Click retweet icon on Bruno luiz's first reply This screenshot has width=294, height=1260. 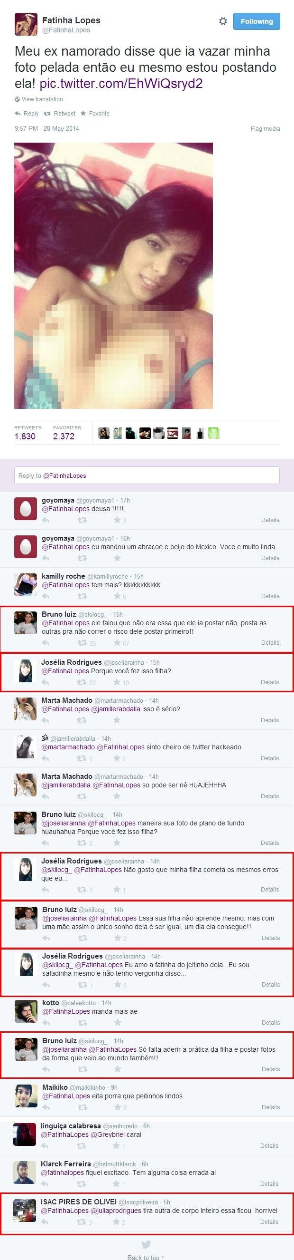pos(83,643)
